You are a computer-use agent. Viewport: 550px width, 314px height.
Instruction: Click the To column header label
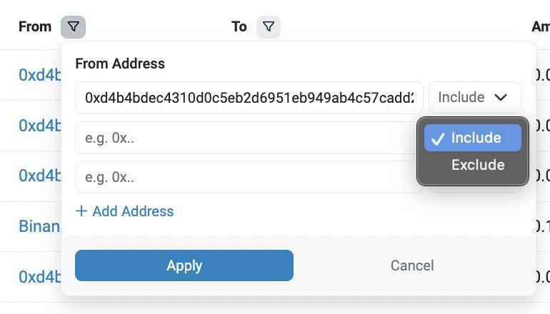point(239,26)
